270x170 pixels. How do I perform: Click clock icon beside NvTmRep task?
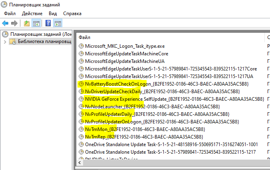coord(81,137)
